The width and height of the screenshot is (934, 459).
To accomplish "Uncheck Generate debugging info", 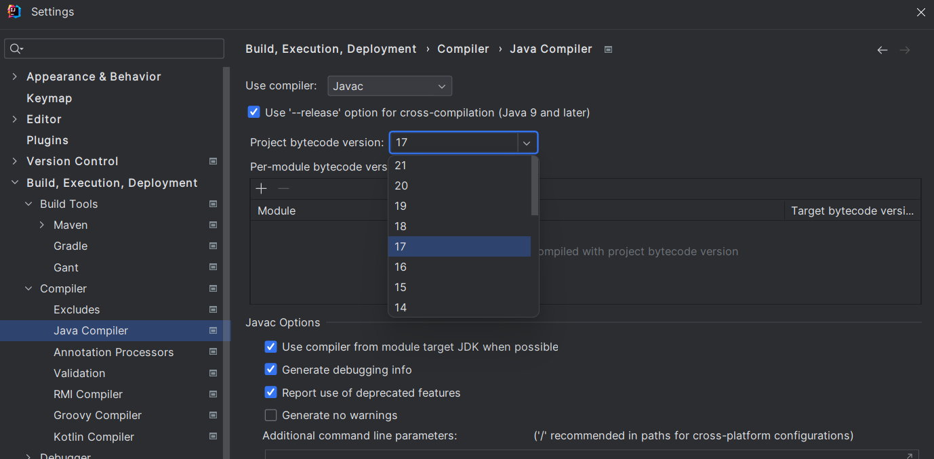I will (x=271, y=370).
